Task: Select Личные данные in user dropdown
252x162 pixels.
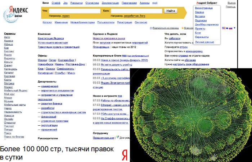Action: tap(204, 42)
